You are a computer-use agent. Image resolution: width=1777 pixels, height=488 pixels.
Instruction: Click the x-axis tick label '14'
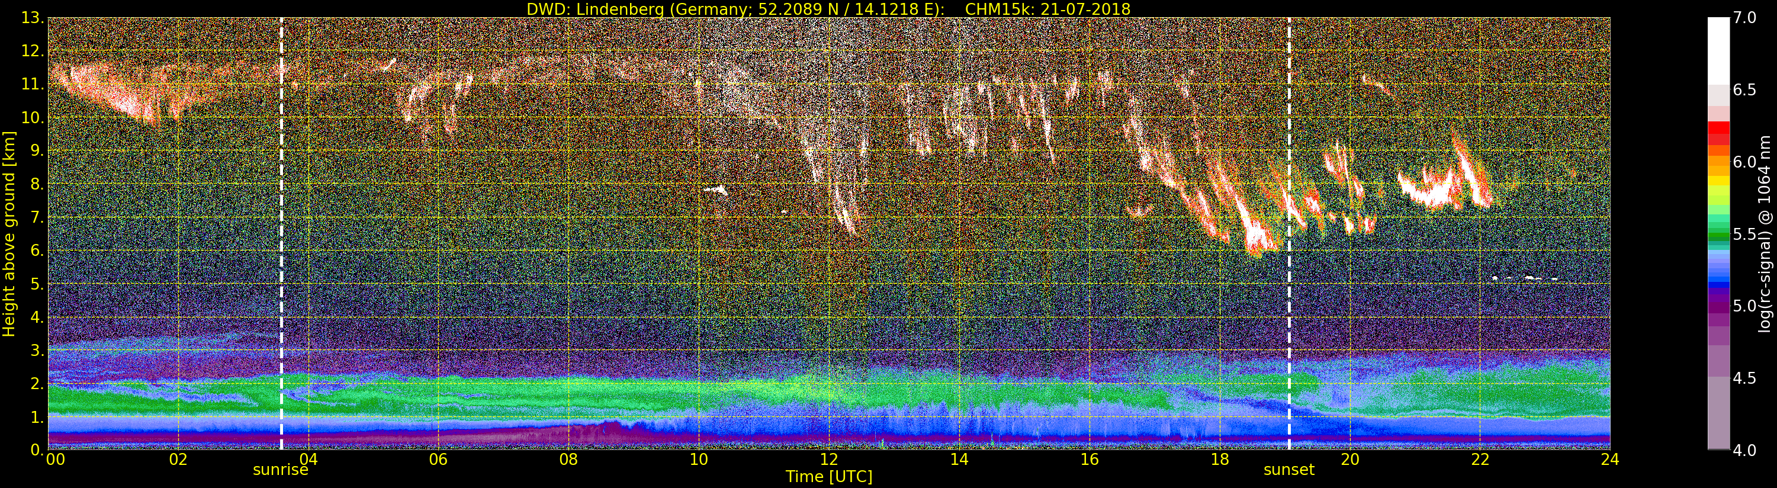[959, 460]
